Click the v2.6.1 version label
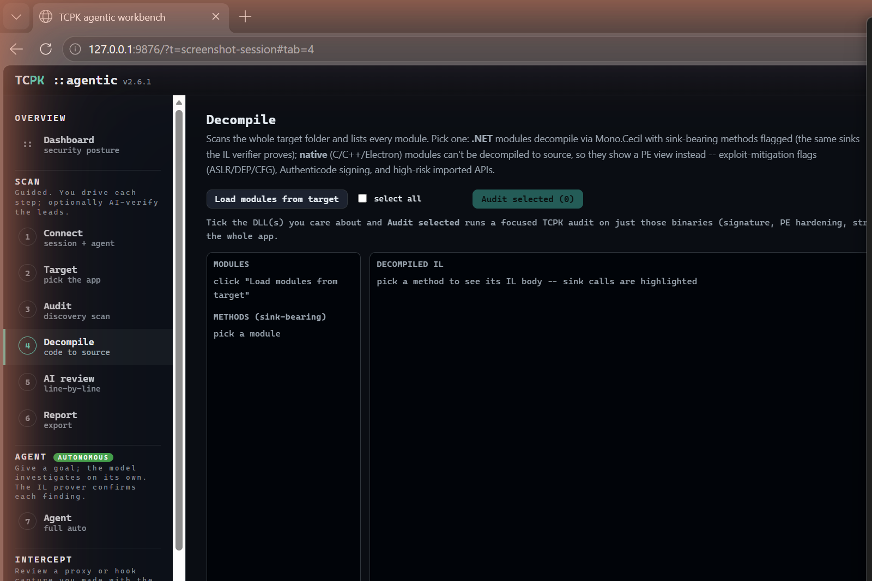This screenshot has height=581, width=872. [137, 82]
